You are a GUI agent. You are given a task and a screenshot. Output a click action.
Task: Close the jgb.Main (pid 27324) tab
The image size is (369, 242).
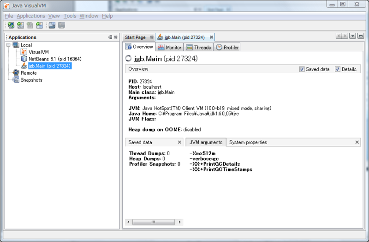pos(211,37)
